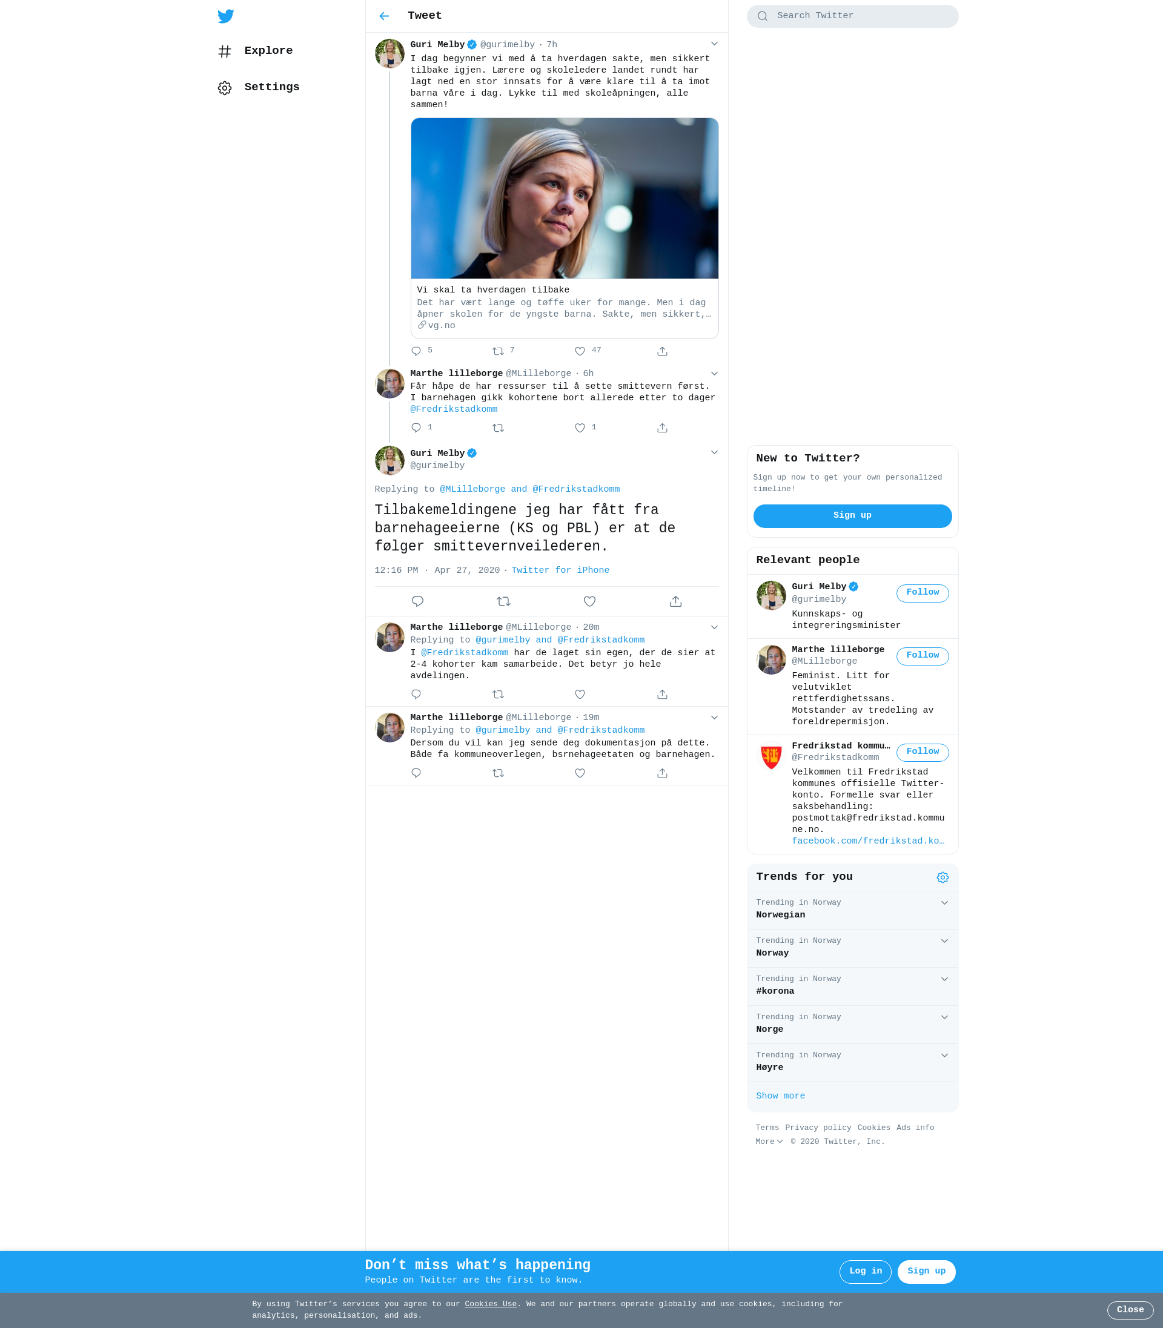
Task: Share Marthe lilleborge's 6h tweet
Action: click(662, 428)
